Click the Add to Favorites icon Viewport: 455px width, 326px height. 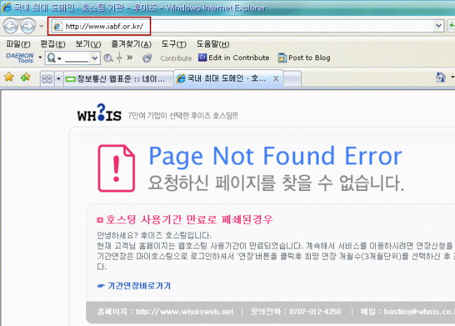(26, 78)
